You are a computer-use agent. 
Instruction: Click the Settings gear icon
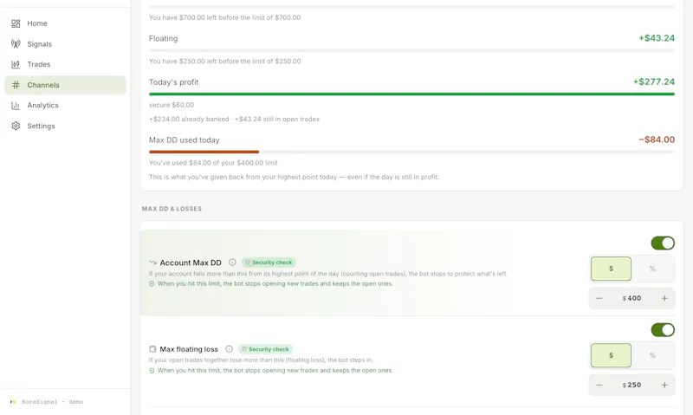16,126
